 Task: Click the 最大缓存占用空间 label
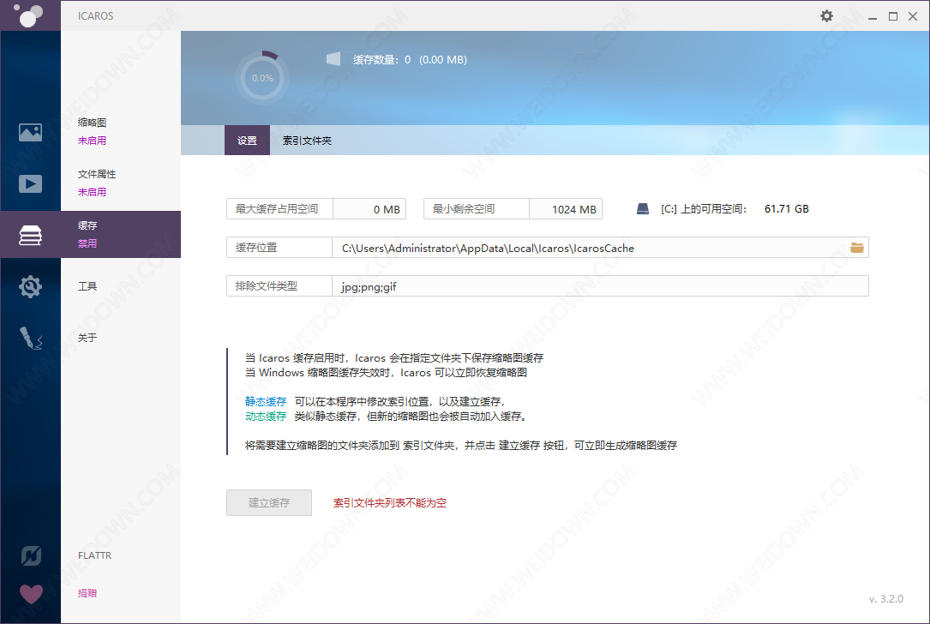(277, 209)
